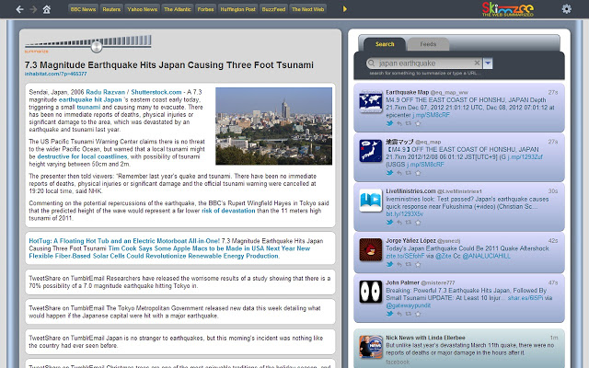Open The Next Web source

click(307, 9)
